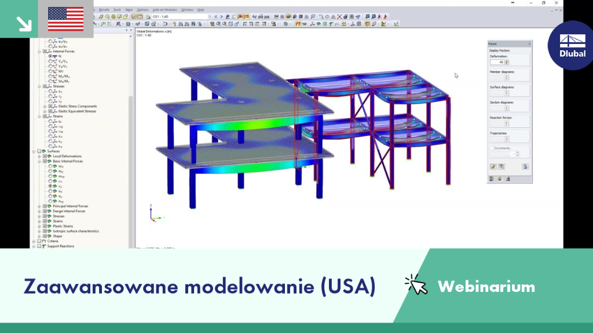The height and width of the screenshot is (333, 593).
Task: Increase the Deformation factor stepper
Action: point(507,61)
